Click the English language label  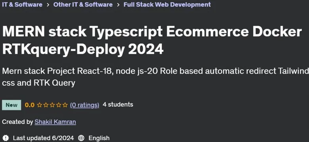pyautogui.click(x=99, y=138)
